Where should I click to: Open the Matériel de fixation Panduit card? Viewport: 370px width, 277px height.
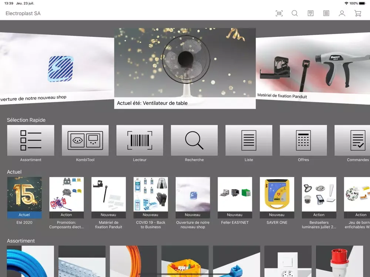tap(108, 203)
